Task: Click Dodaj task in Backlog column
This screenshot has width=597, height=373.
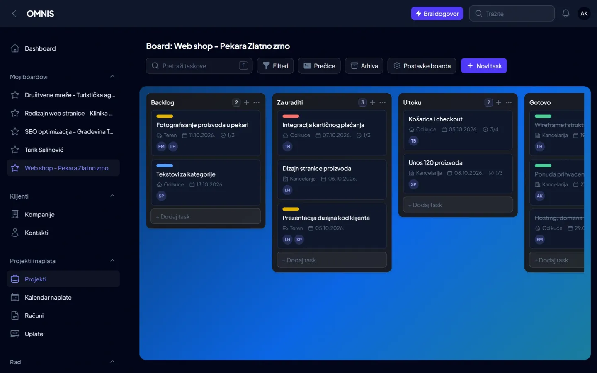Action: click(x=206, y=217)
